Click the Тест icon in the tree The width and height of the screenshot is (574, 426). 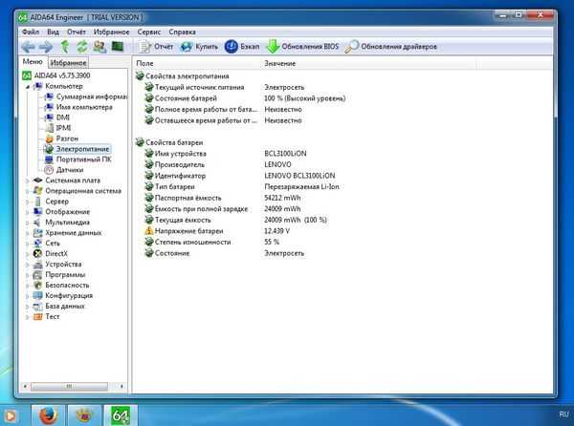(37, 317)
